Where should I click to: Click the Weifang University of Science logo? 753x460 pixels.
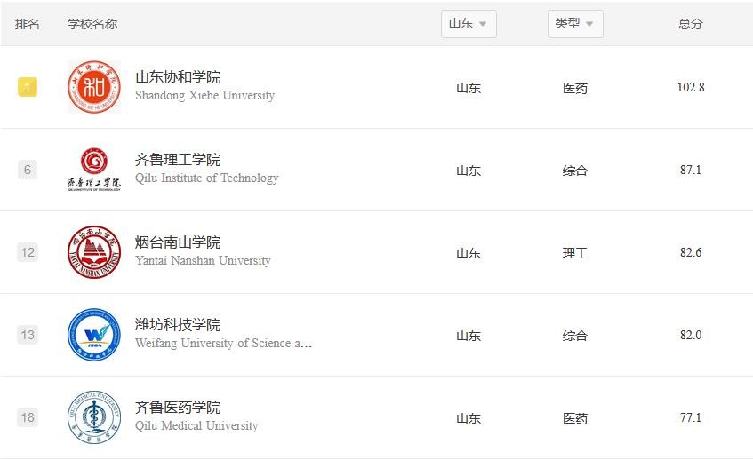pos(94,335)
